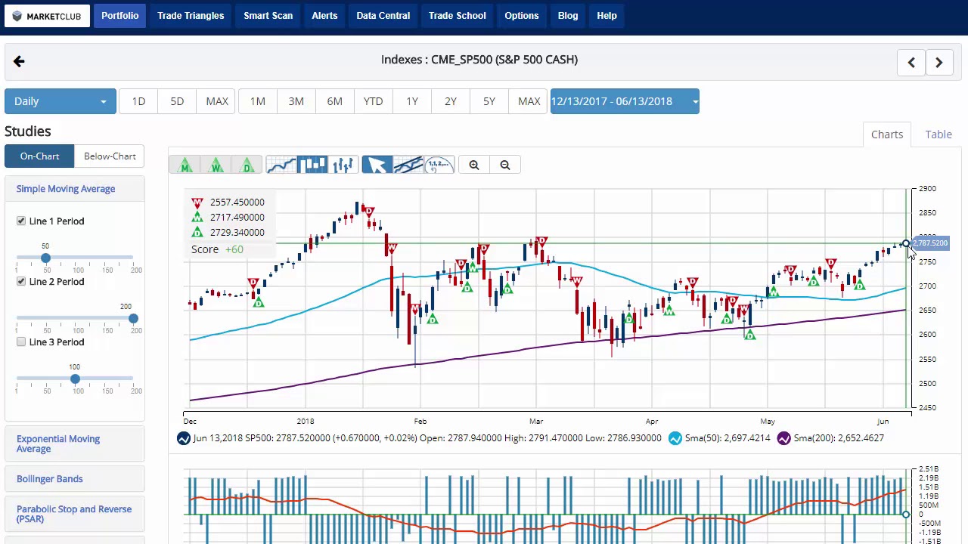Select the Fibonacci tool
This screenshot has width=968, height=544.
click(439, 165)
